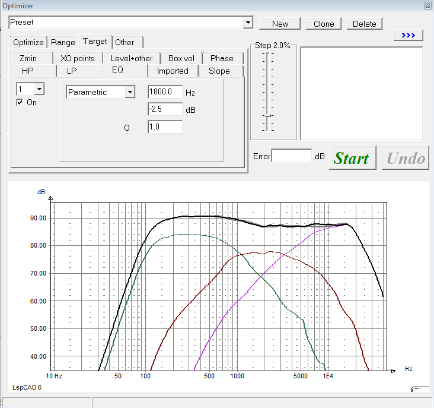Switch to XO points sub-tab
The height and width of the screenshot is (408, 434).
77,58
